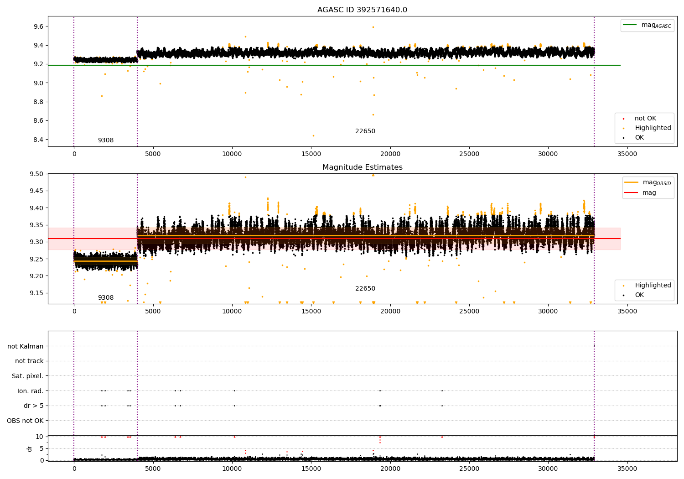The height and width of the screenshot is (479, 684).
Task: Click the 35000 x-axis tick of top plot
Action: (x=627, y=154)
